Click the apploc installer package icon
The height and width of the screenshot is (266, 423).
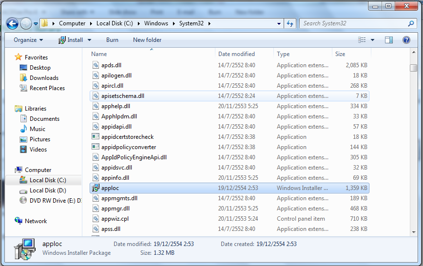pos(96,188)
